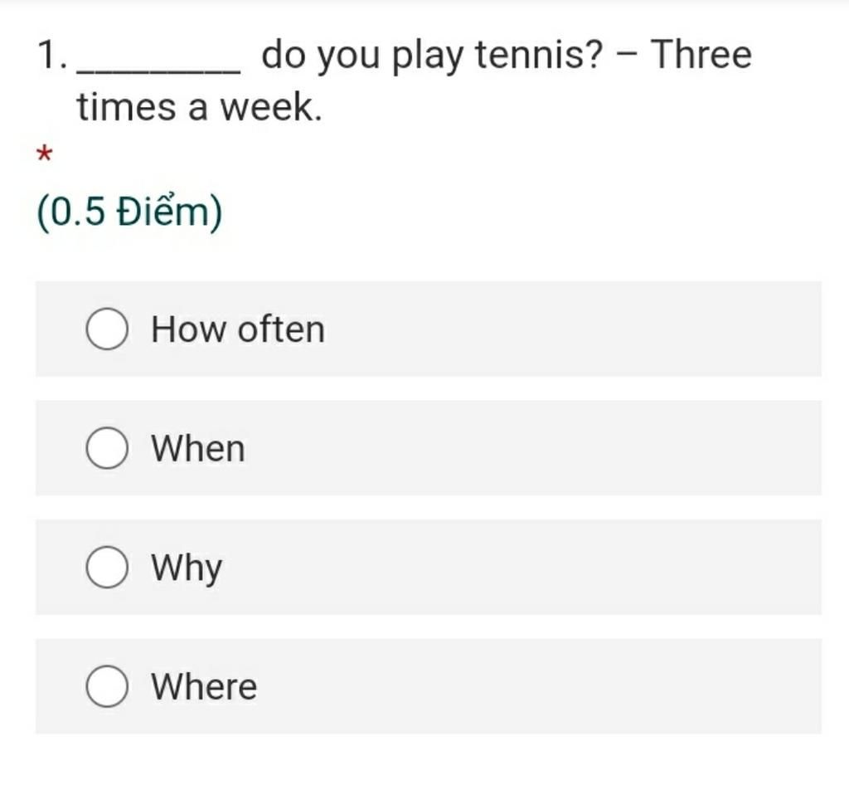
Task: Click empty gray area of "When" row
Action: point(541,448)
